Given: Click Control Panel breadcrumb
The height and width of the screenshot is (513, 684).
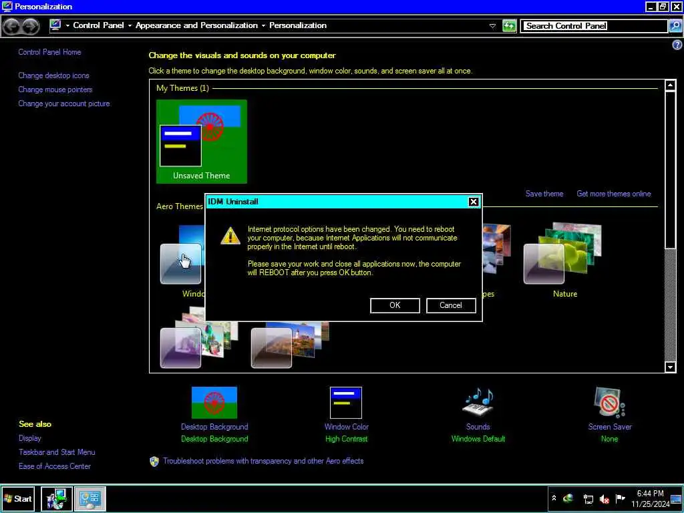Looking at the screenshot, I should (99, 25).
